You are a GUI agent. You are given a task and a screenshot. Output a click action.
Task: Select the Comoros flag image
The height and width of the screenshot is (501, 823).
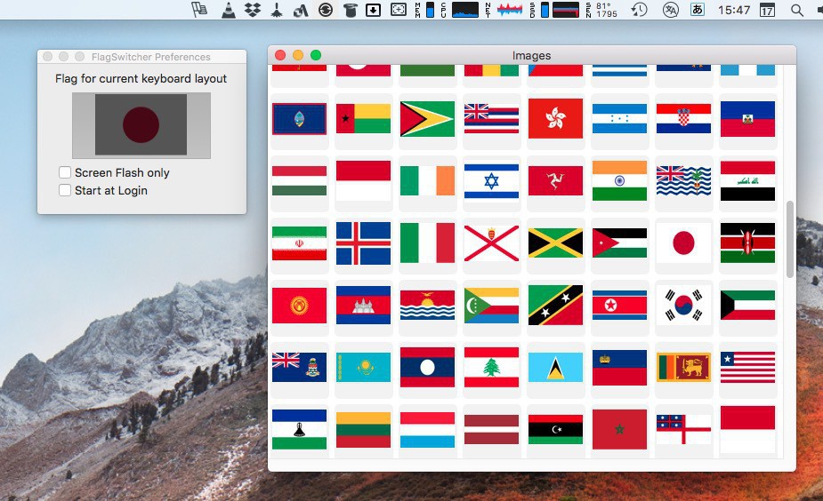[x=491, y=305]
